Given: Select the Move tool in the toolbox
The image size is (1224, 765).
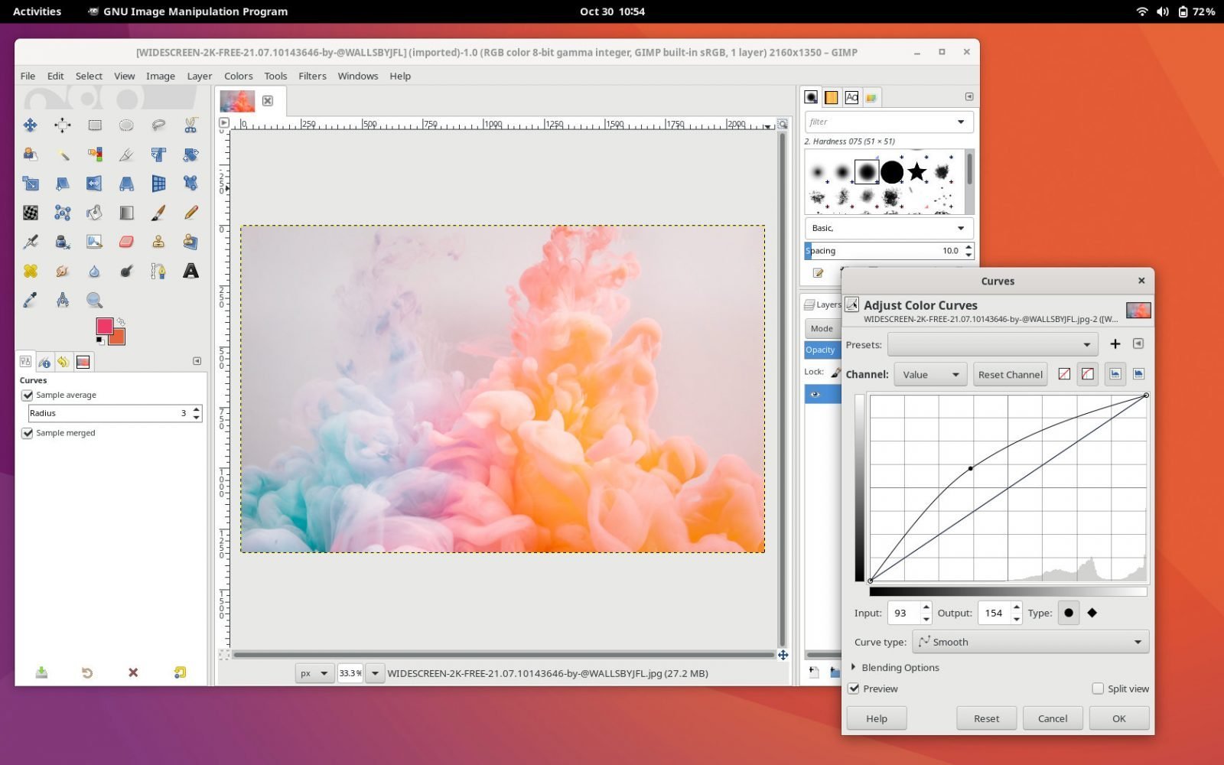Looking at the screenshot, I should click(x=30, y=123).
